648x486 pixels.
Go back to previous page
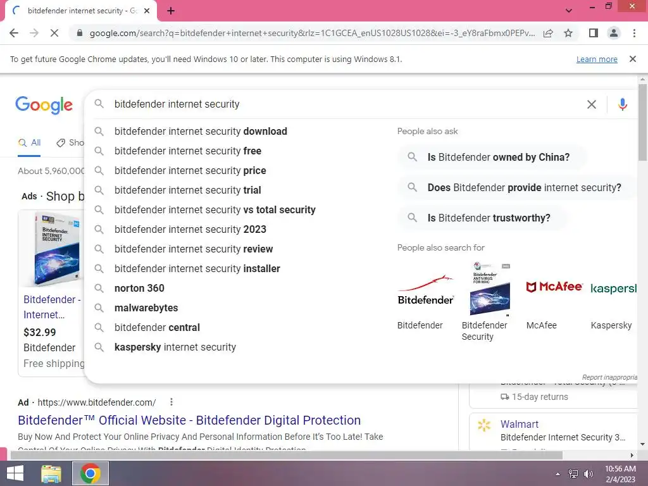tap(14, 33)
